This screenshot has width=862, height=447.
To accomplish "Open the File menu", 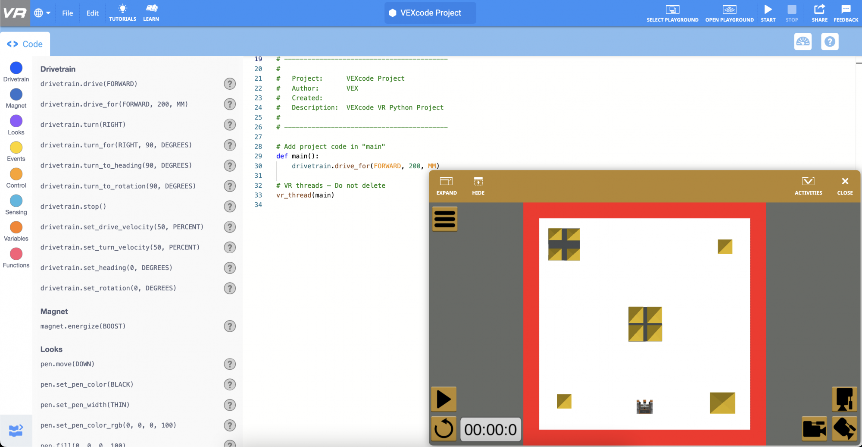I will pos(67,13).
